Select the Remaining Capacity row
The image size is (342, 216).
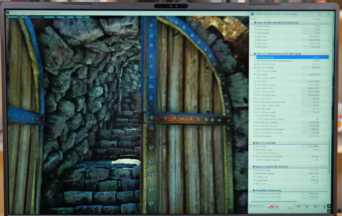pyautogui.click(x=290, y=174)
